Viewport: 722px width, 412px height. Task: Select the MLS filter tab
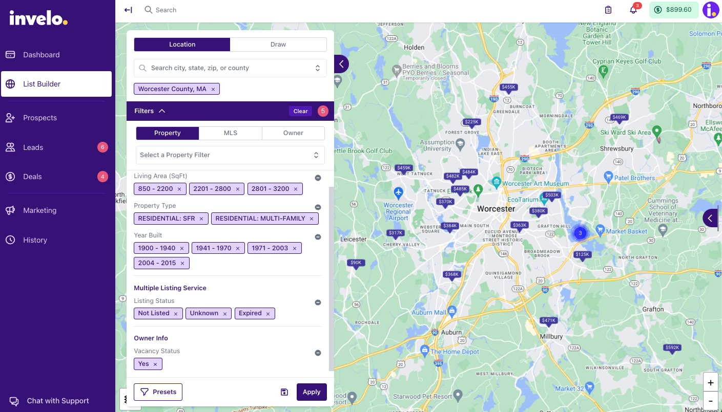[231, 133]
